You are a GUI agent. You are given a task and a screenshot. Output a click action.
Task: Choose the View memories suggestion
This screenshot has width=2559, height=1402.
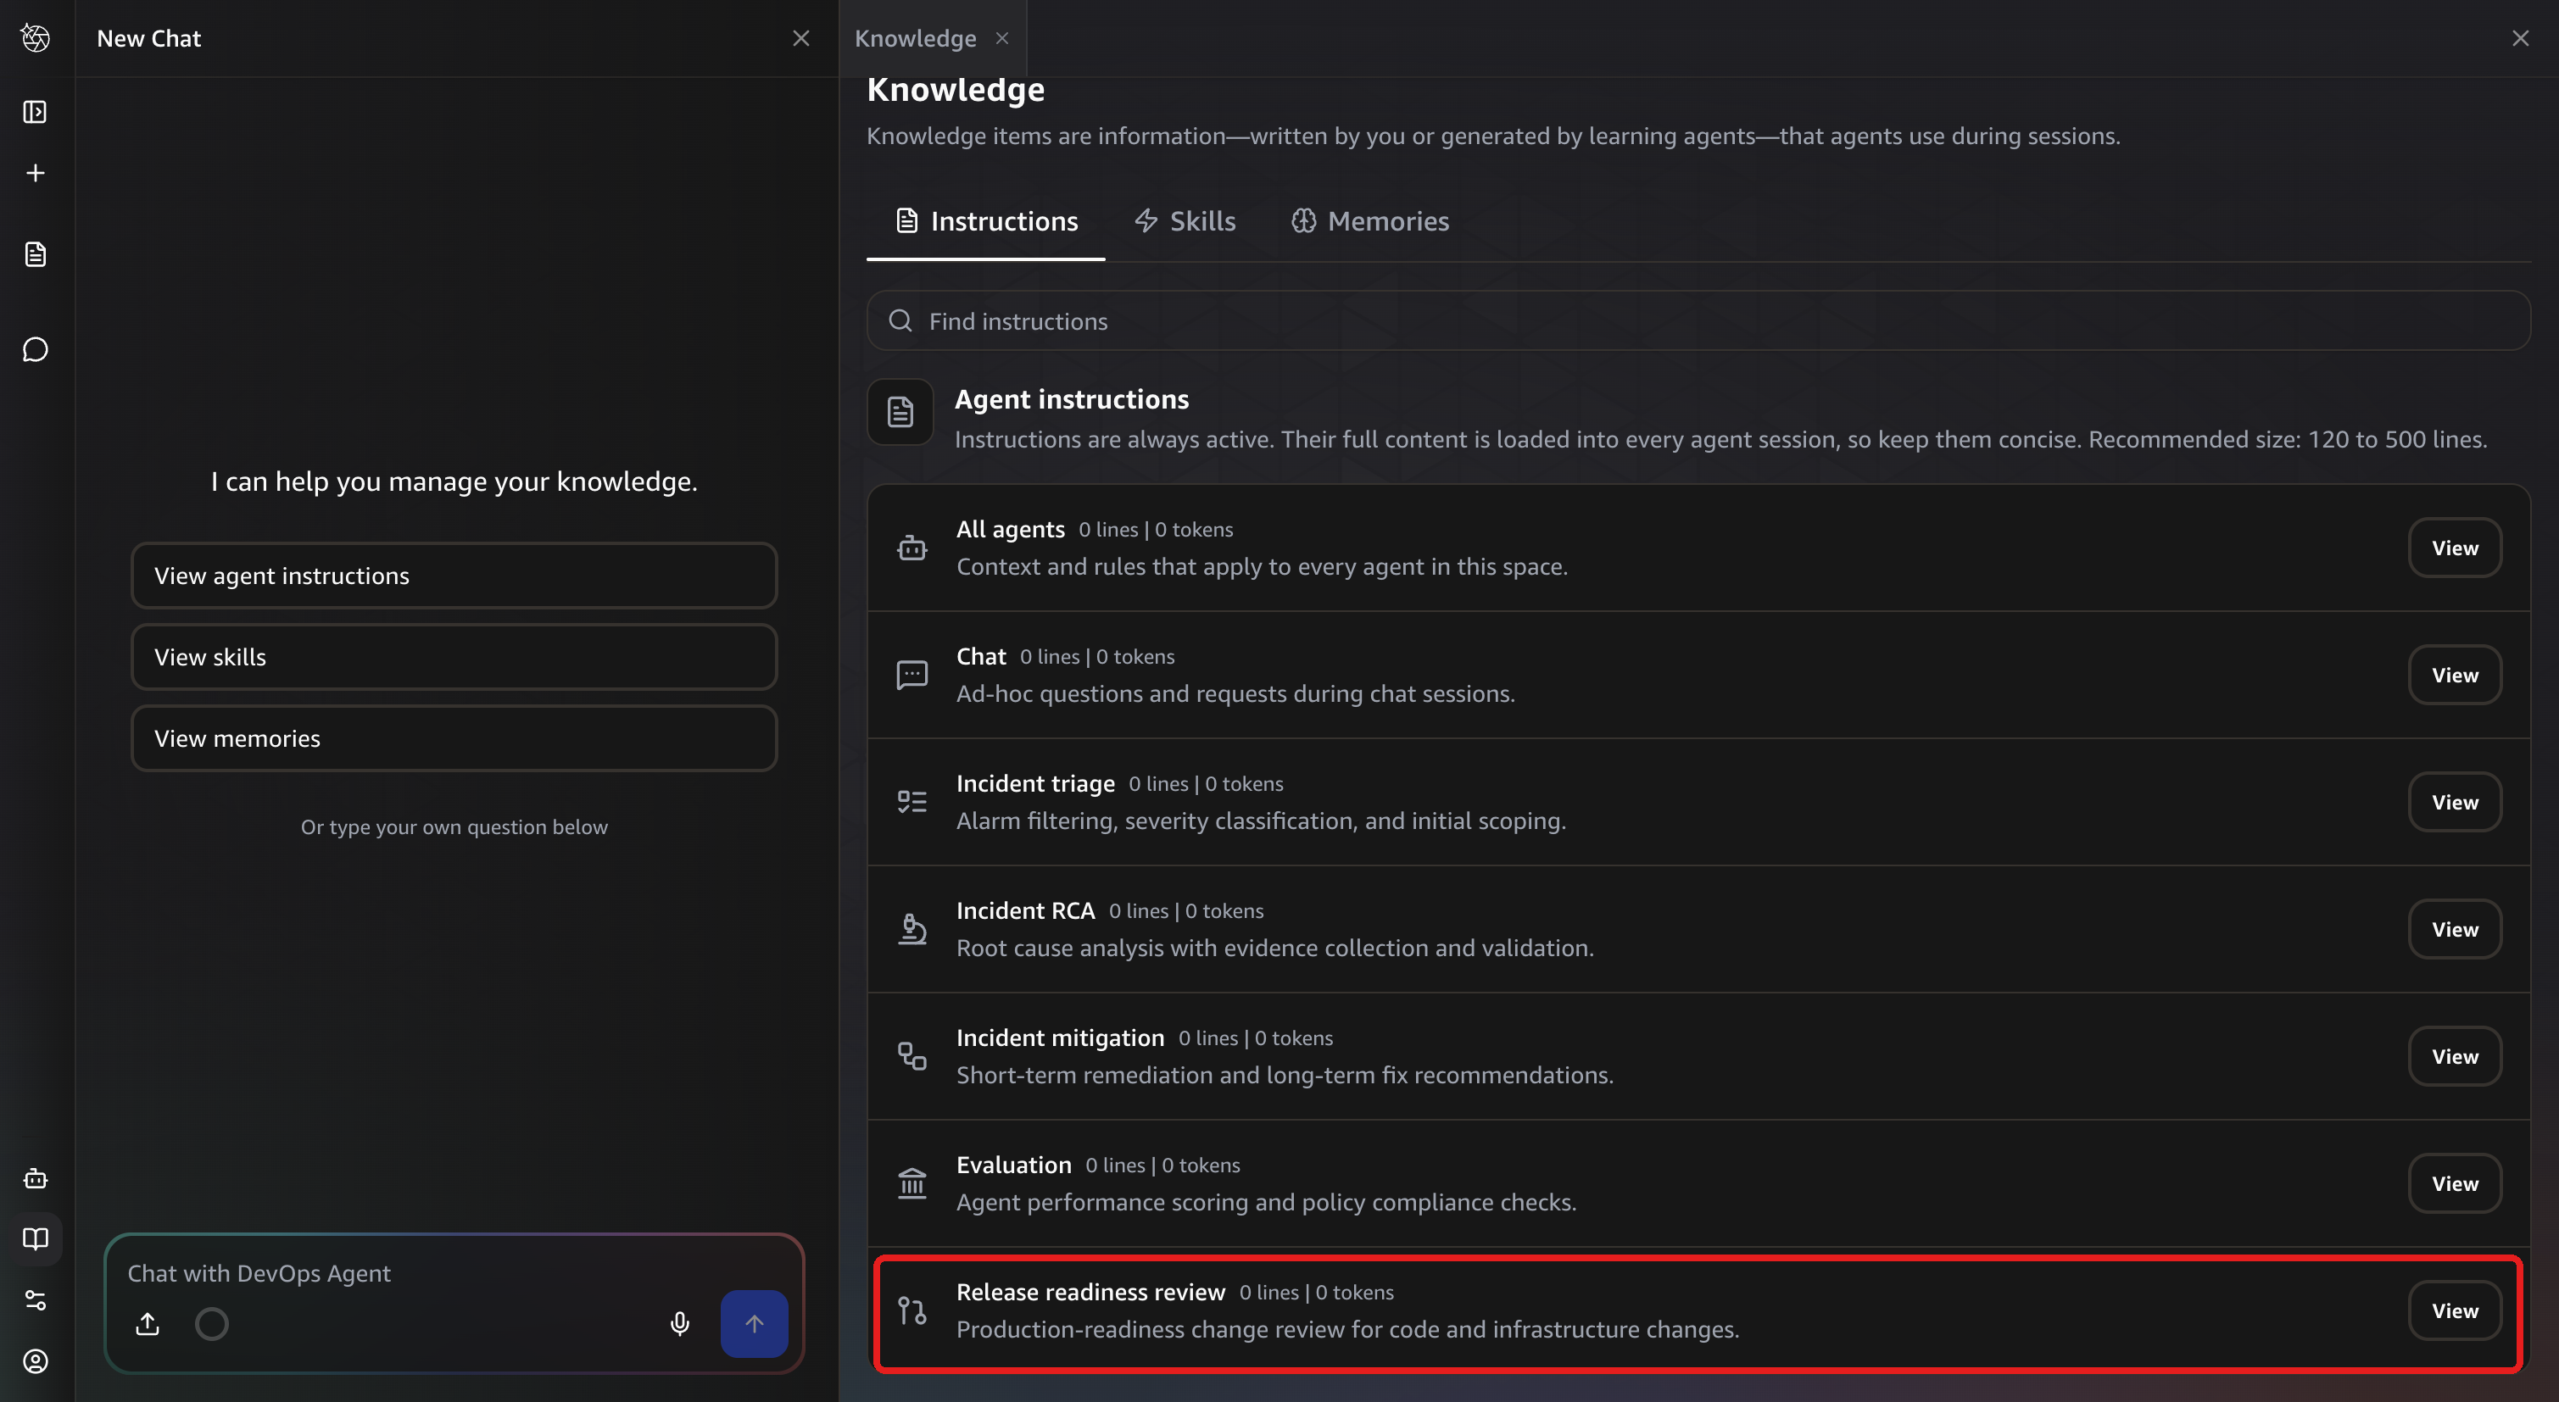[454, 737]
